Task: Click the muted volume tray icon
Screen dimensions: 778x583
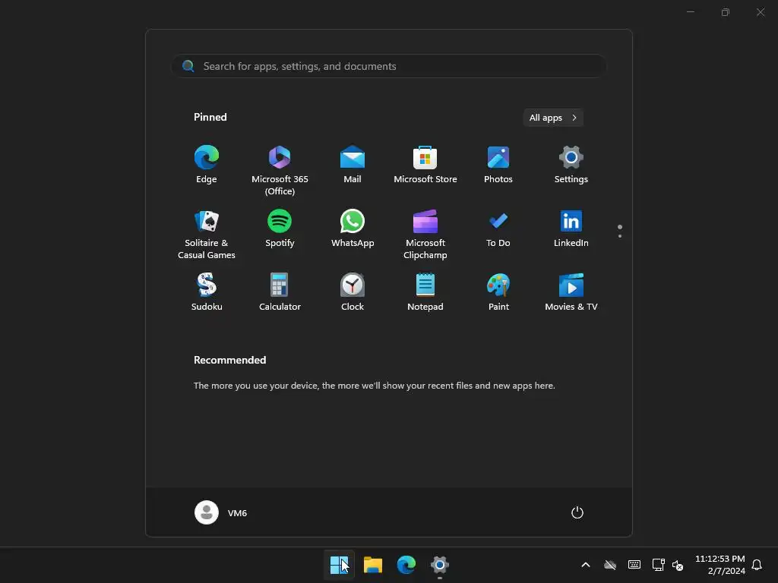Action: tap(678, 565)
